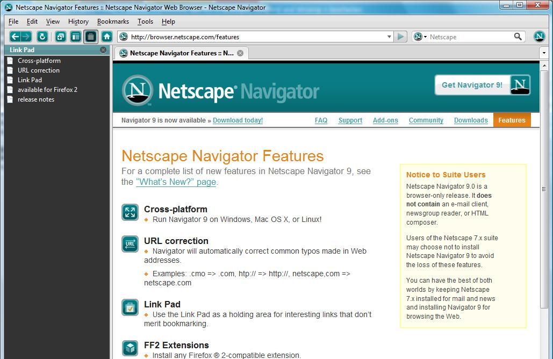Toggle the sidebar toolbar icon
The width and height of the screenshot is (553, 359).
coord(75,37)
